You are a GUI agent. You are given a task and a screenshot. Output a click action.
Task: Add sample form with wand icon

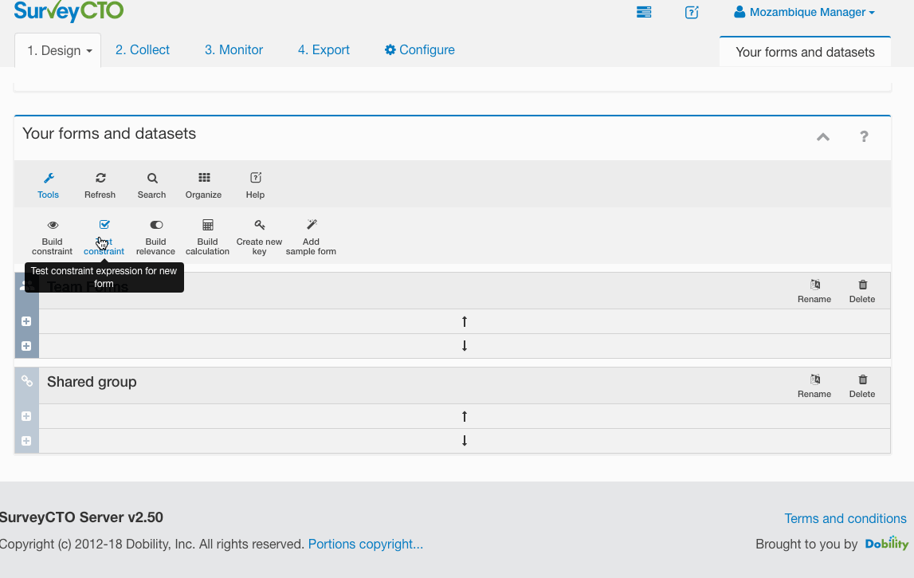pyautogui.click(x=311, y=238)
